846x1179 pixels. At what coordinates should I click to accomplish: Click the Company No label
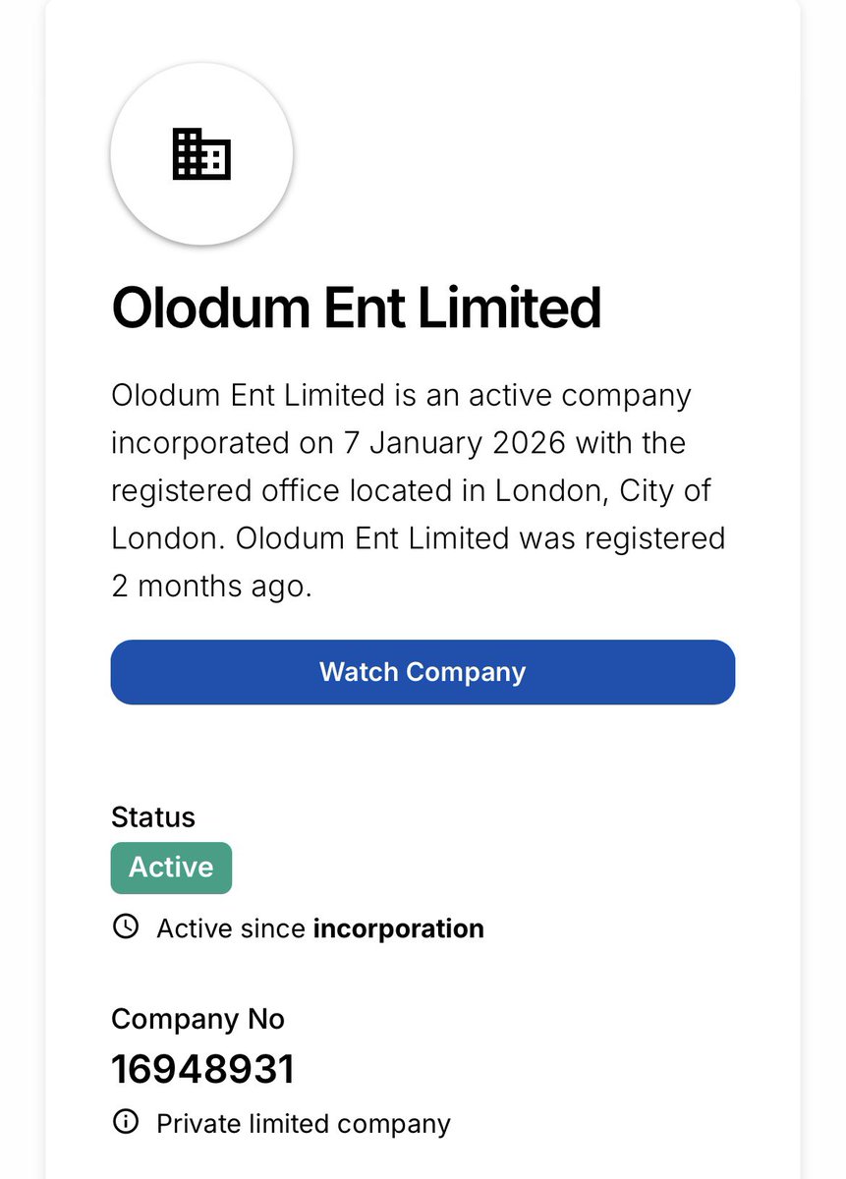pos(197,1019)
